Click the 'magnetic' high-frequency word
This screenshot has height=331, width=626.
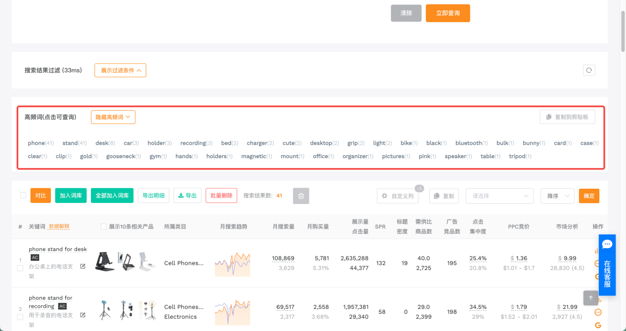tap(253, 157)
